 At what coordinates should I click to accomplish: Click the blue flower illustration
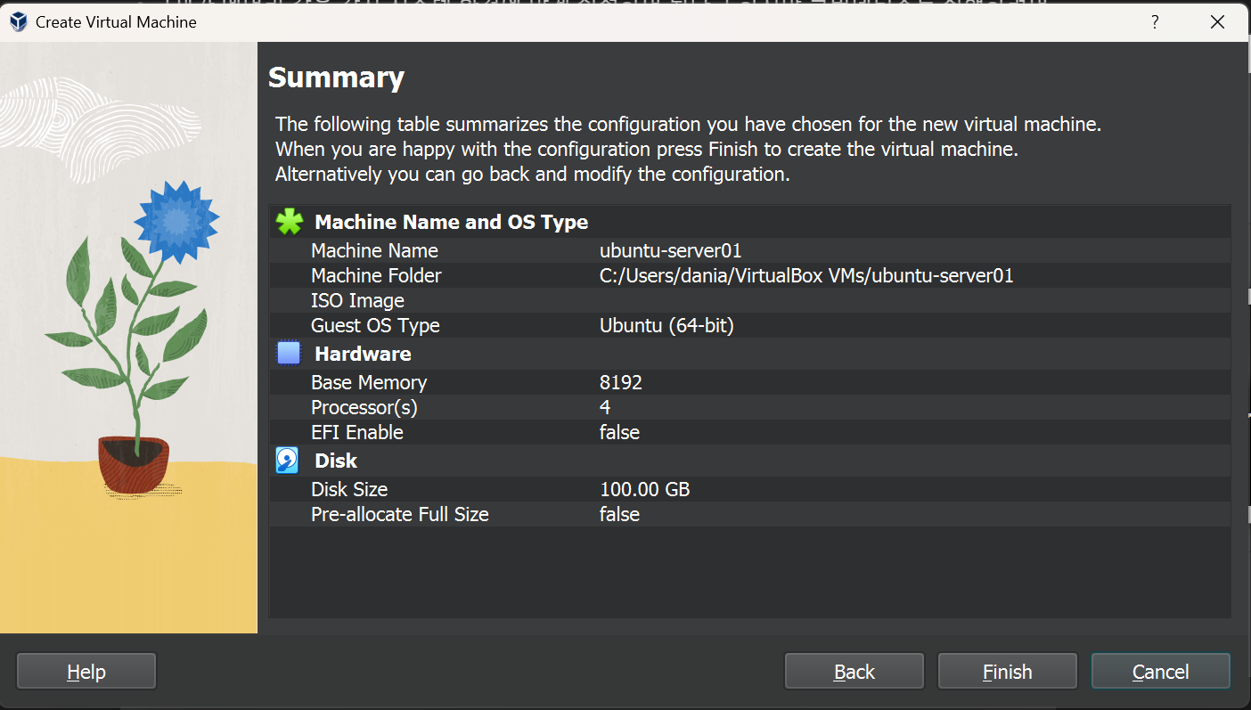[176, 217]
